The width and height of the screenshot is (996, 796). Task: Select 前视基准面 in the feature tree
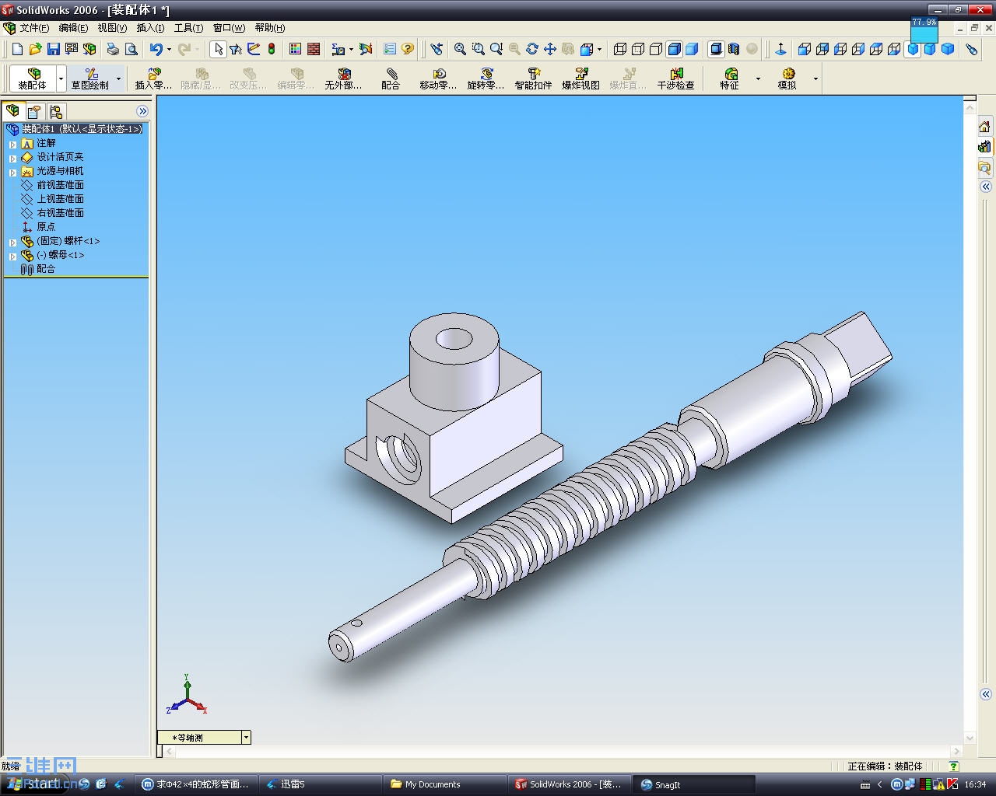click(61, 185)
